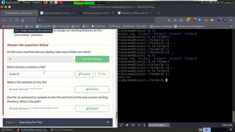Launch Firefox from the top panel icon

click(x=46, y=3)
